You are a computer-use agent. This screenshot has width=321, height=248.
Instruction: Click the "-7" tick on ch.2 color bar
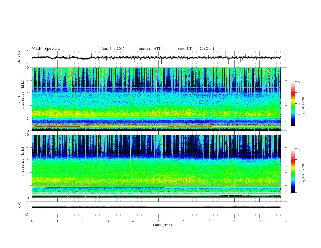coord(299,193)
